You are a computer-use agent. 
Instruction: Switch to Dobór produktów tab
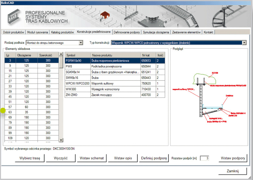14,32
